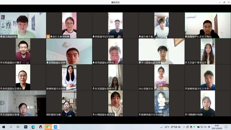Open QQ penguin icon in taskbar

[40, 127]
